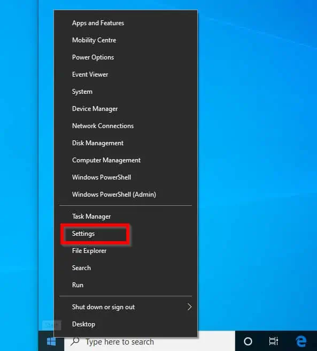Select the Search menu entry
The image size is (317, 351).
click(x=126, y=268)
